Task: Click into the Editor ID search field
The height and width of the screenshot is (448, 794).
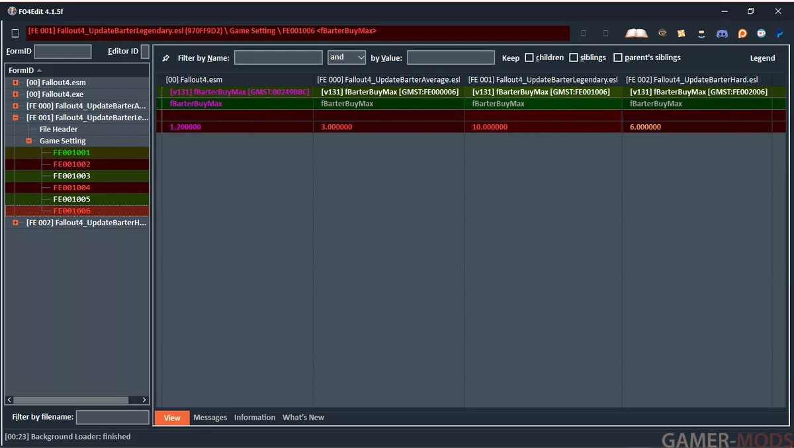Action: (145, 52)
